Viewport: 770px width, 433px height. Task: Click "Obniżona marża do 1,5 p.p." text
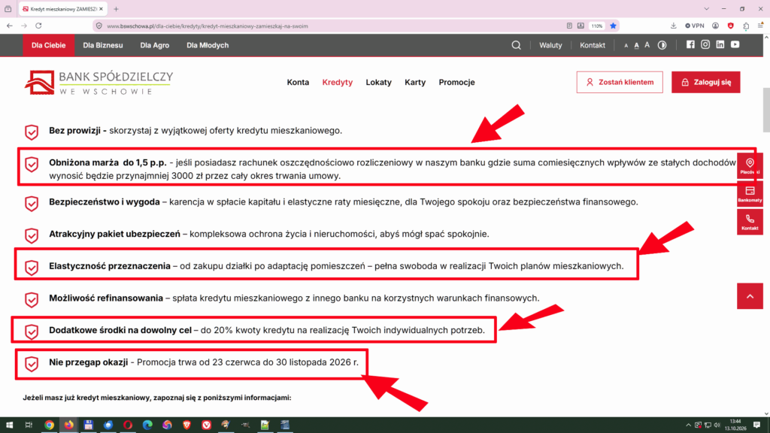(x=108, y=162)
